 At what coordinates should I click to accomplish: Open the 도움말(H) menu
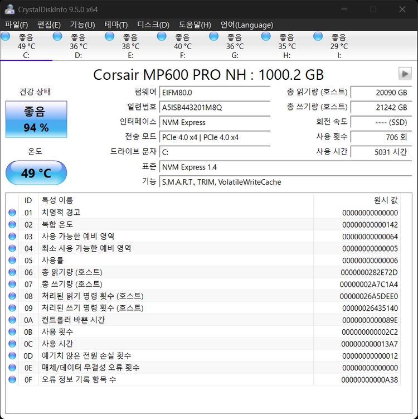(195, 25)
